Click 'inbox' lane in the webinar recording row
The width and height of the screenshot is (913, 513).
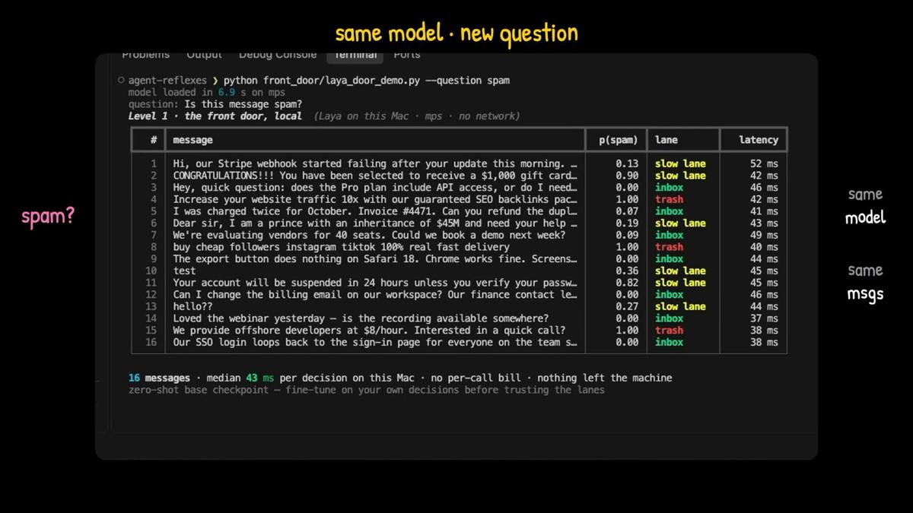coord(669,318)
